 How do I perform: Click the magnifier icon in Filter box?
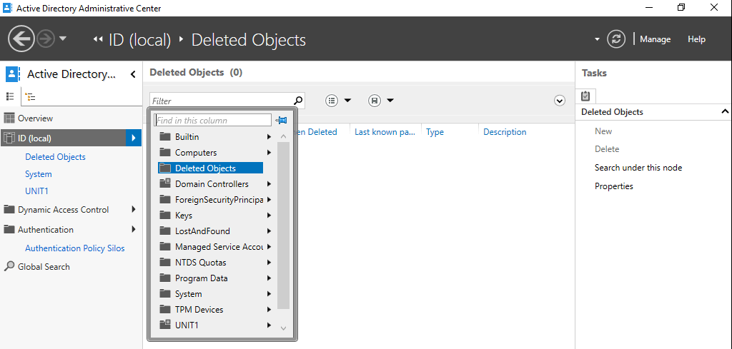click(298, 101)
